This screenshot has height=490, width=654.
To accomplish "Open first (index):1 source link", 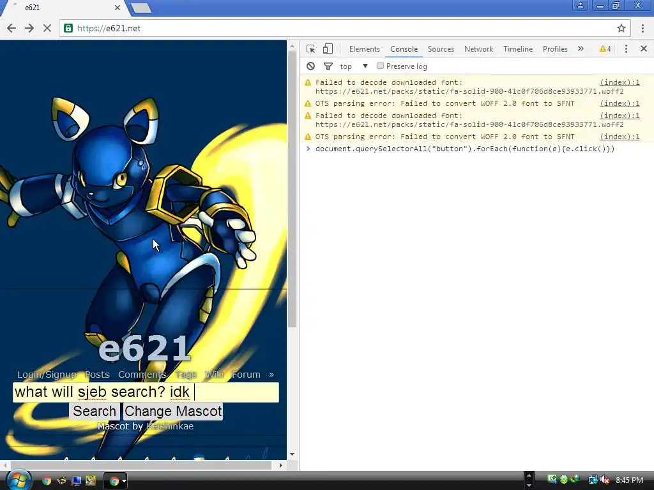I will coord(620,82).
